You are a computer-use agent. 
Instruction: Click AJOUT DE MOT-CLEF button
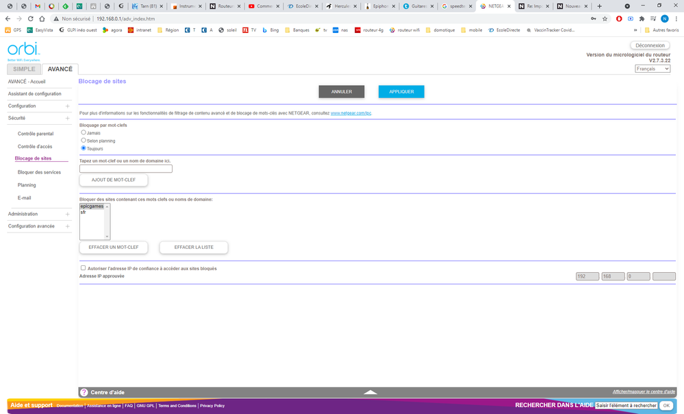[x=114, y=180]
